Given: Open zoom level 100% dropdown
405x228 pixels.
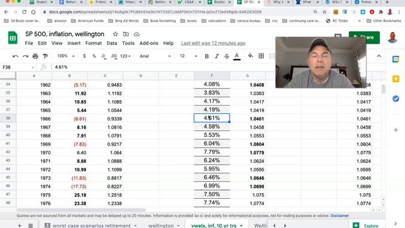Looking at the screenshot, I should pyautogui.click(x=66, y=56).
